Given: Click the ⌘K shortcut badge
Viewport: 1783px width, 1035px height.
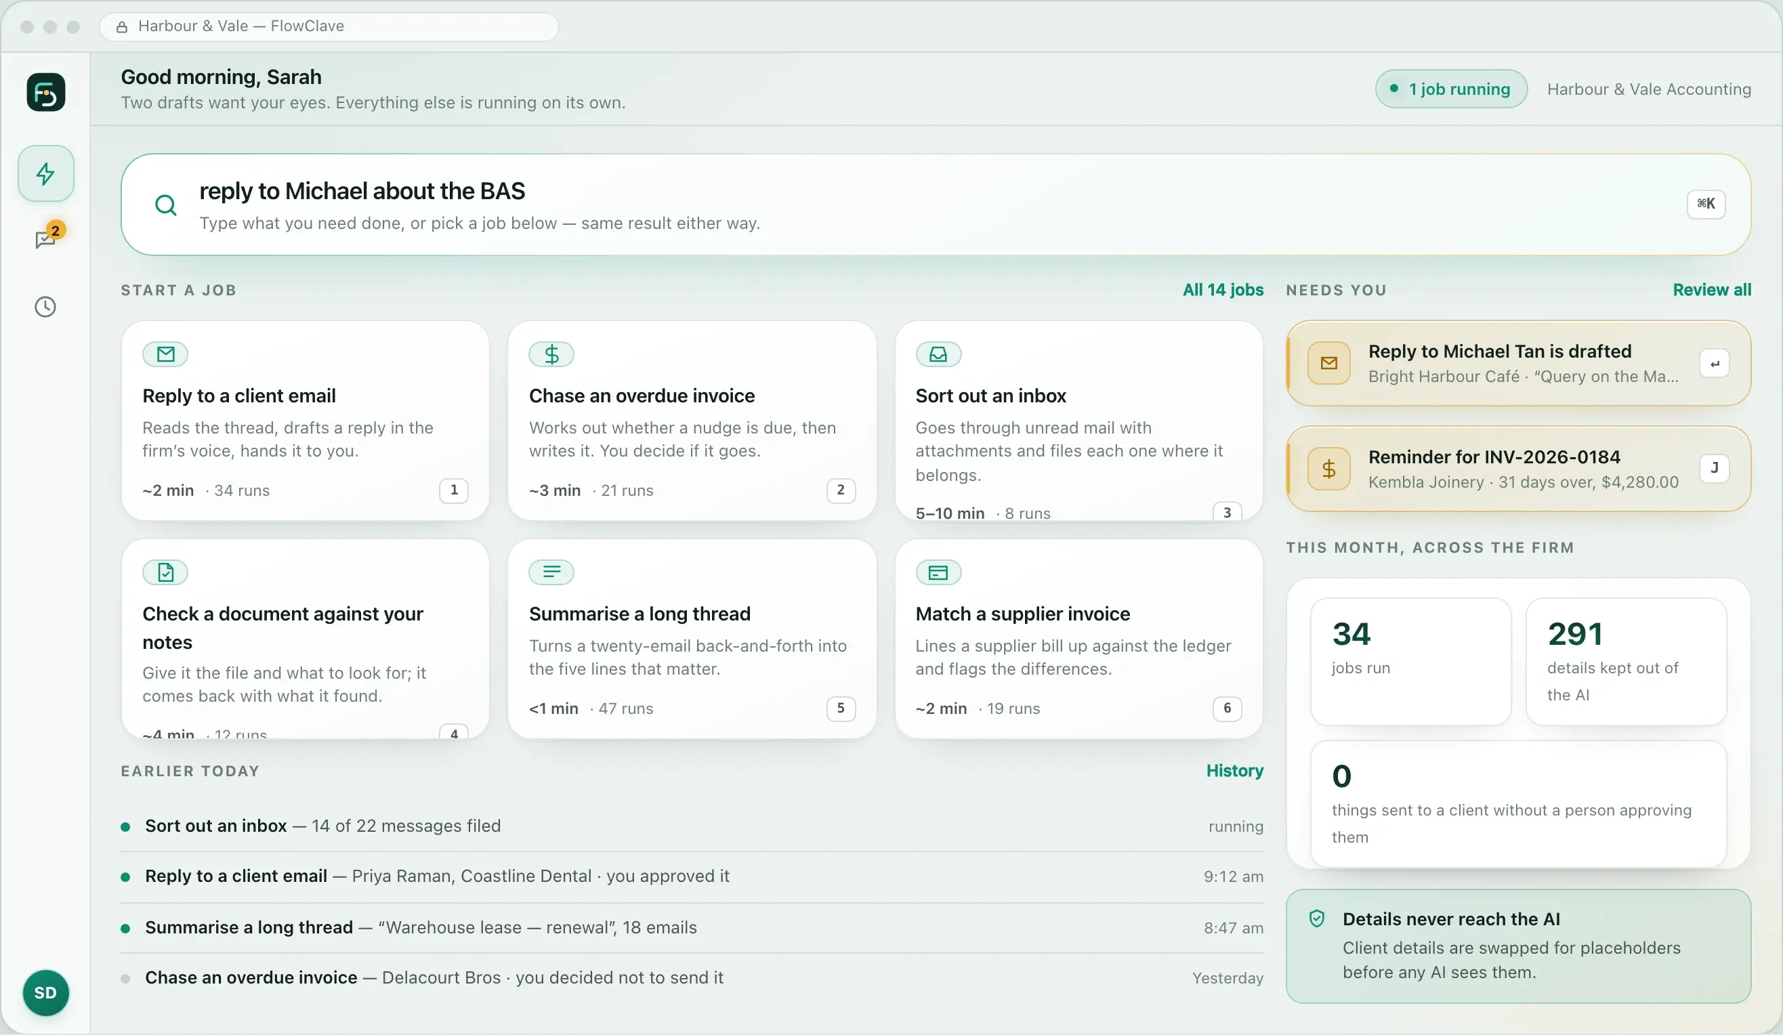Looking at the screenshot, I should click(1706, 204).
